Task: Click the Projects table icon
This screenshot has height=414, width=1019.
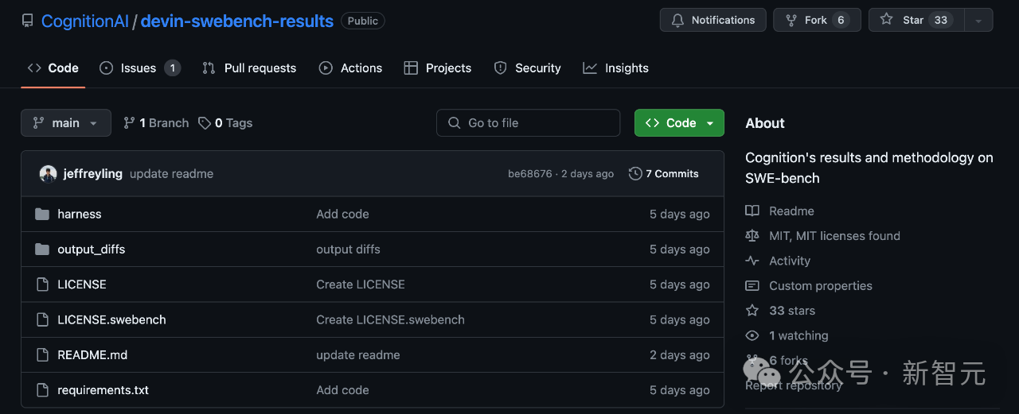Action: click(x=411, y=68)
